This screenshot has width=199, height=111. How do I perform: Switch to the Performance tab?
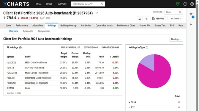(x=22, y=26)
